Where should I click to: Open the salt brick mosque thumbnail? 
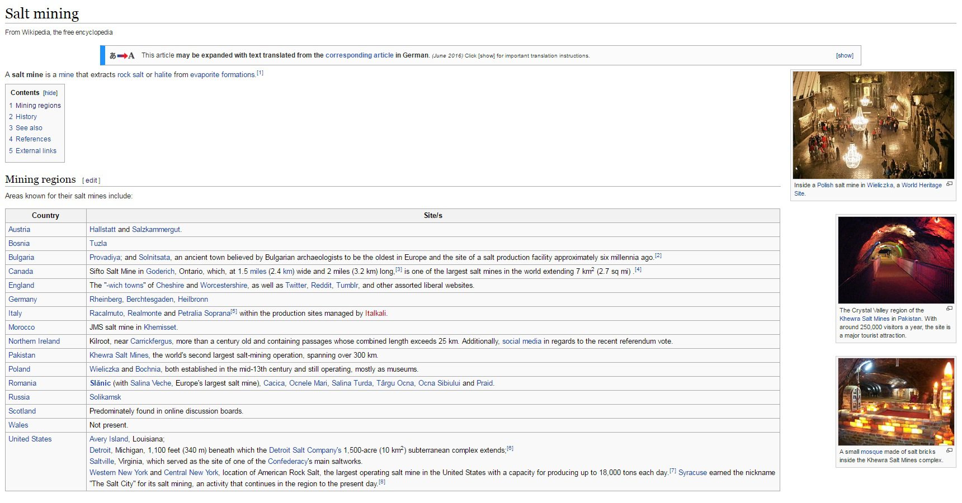(896, 401)
